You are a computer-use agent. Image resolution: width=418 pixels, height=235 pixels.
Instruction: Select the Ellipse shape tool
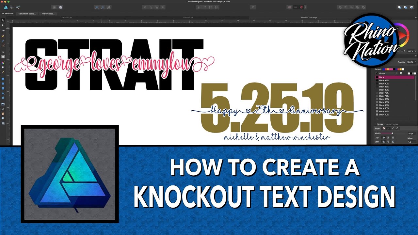click(x=3, y=84)
